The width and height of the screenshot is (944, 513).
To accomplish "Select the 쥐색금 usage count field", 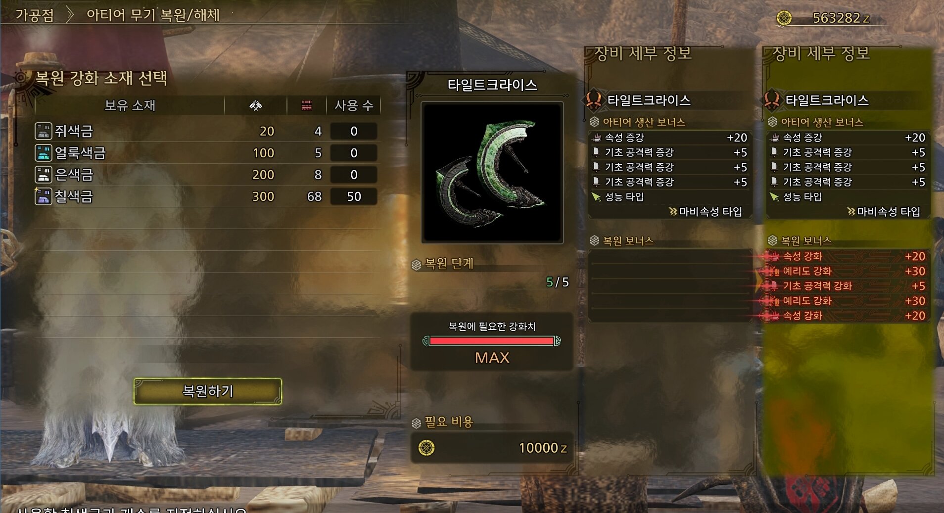I will [354, 131].
